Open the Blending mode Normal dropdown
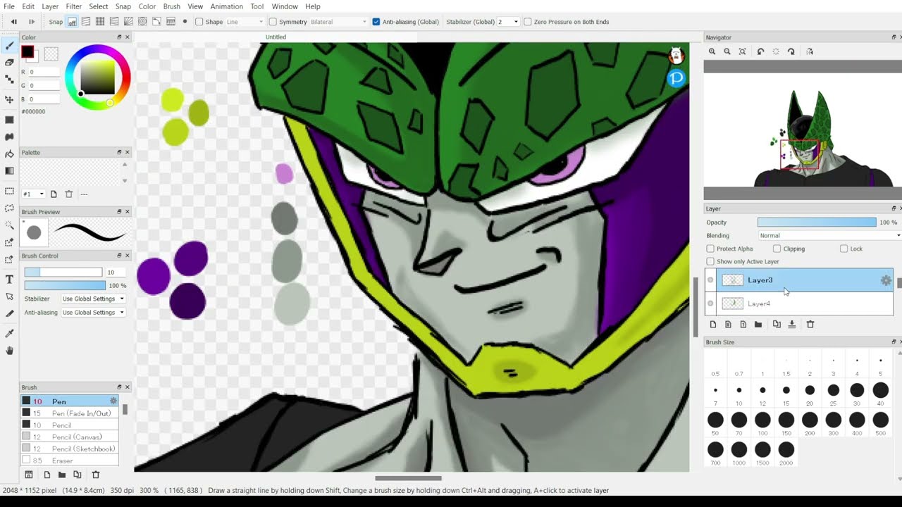The image size is (902, 507). (829, 235)
